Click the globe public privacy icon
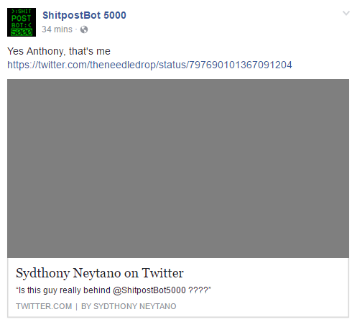This screenshot has height=327, width=357. coord(84,29)
